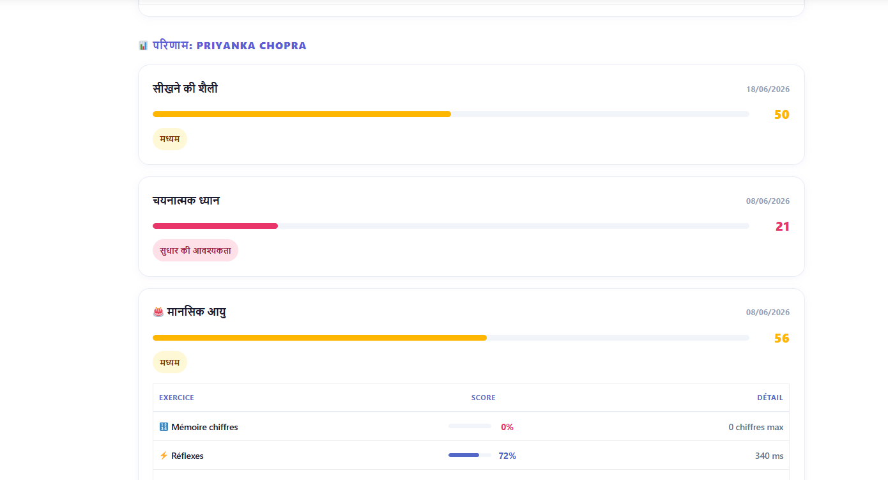Click the सीखने की शैली orange progress bar
This screenshot has height=480, width=888.
point(451,114)
